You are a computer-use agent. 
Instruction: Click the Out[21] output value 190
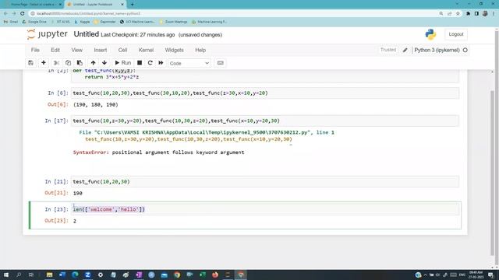pyautogui.click(x=78, y=193)
